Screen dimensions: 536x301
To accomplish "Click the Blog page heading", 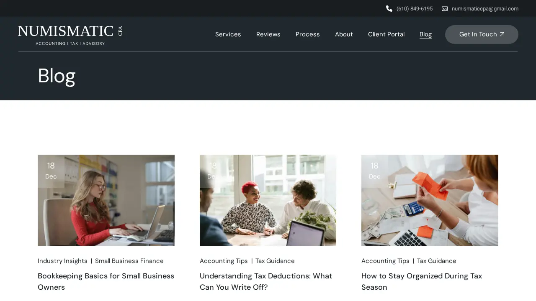I will click(57, 76).
